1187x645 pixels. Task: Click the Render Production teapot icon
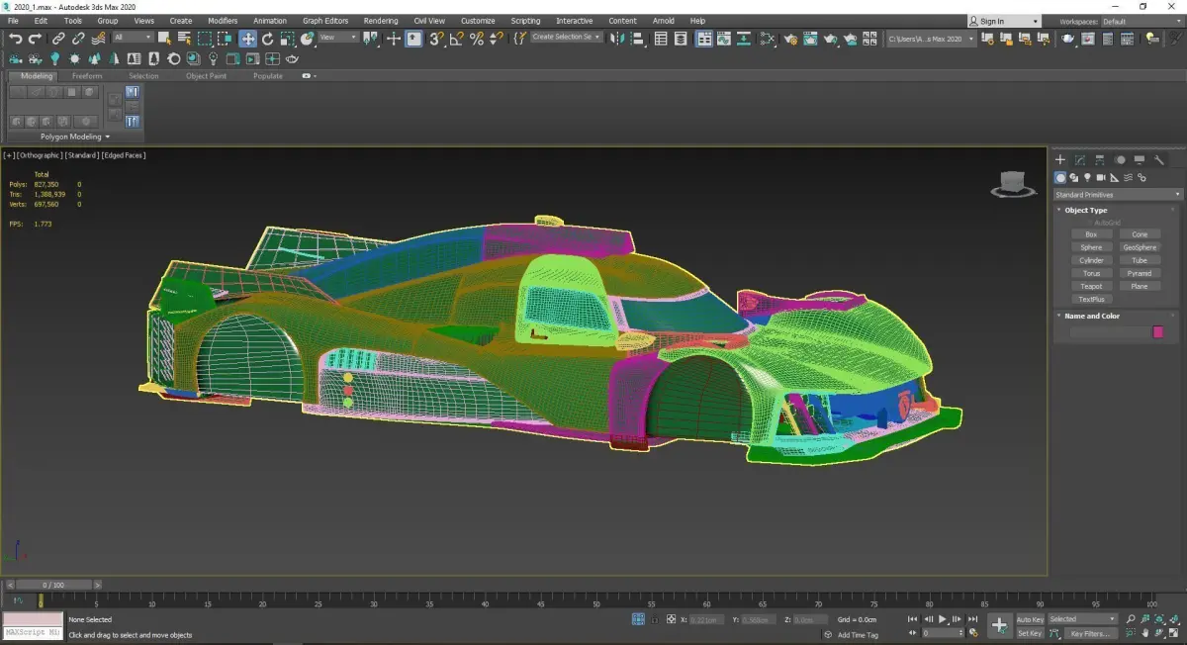point(831,39)
